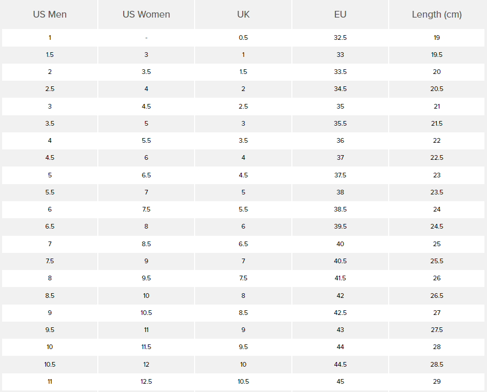Click US Women size 11.5 cell
The height and width of the screenshot is (392, 487).
coord(146,347)
